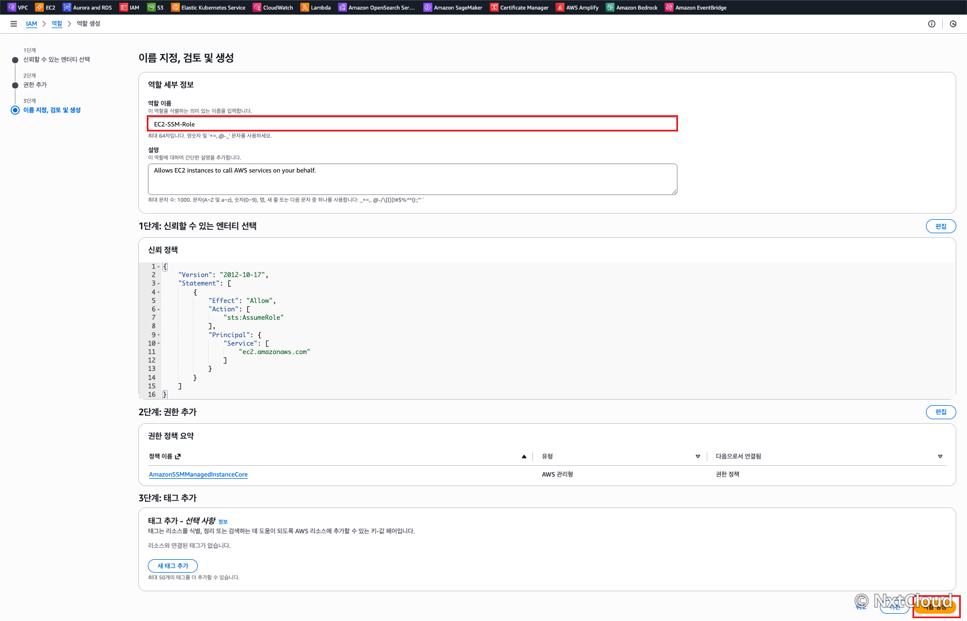Click the 역할 세부 정보 heading

(171, 85)
